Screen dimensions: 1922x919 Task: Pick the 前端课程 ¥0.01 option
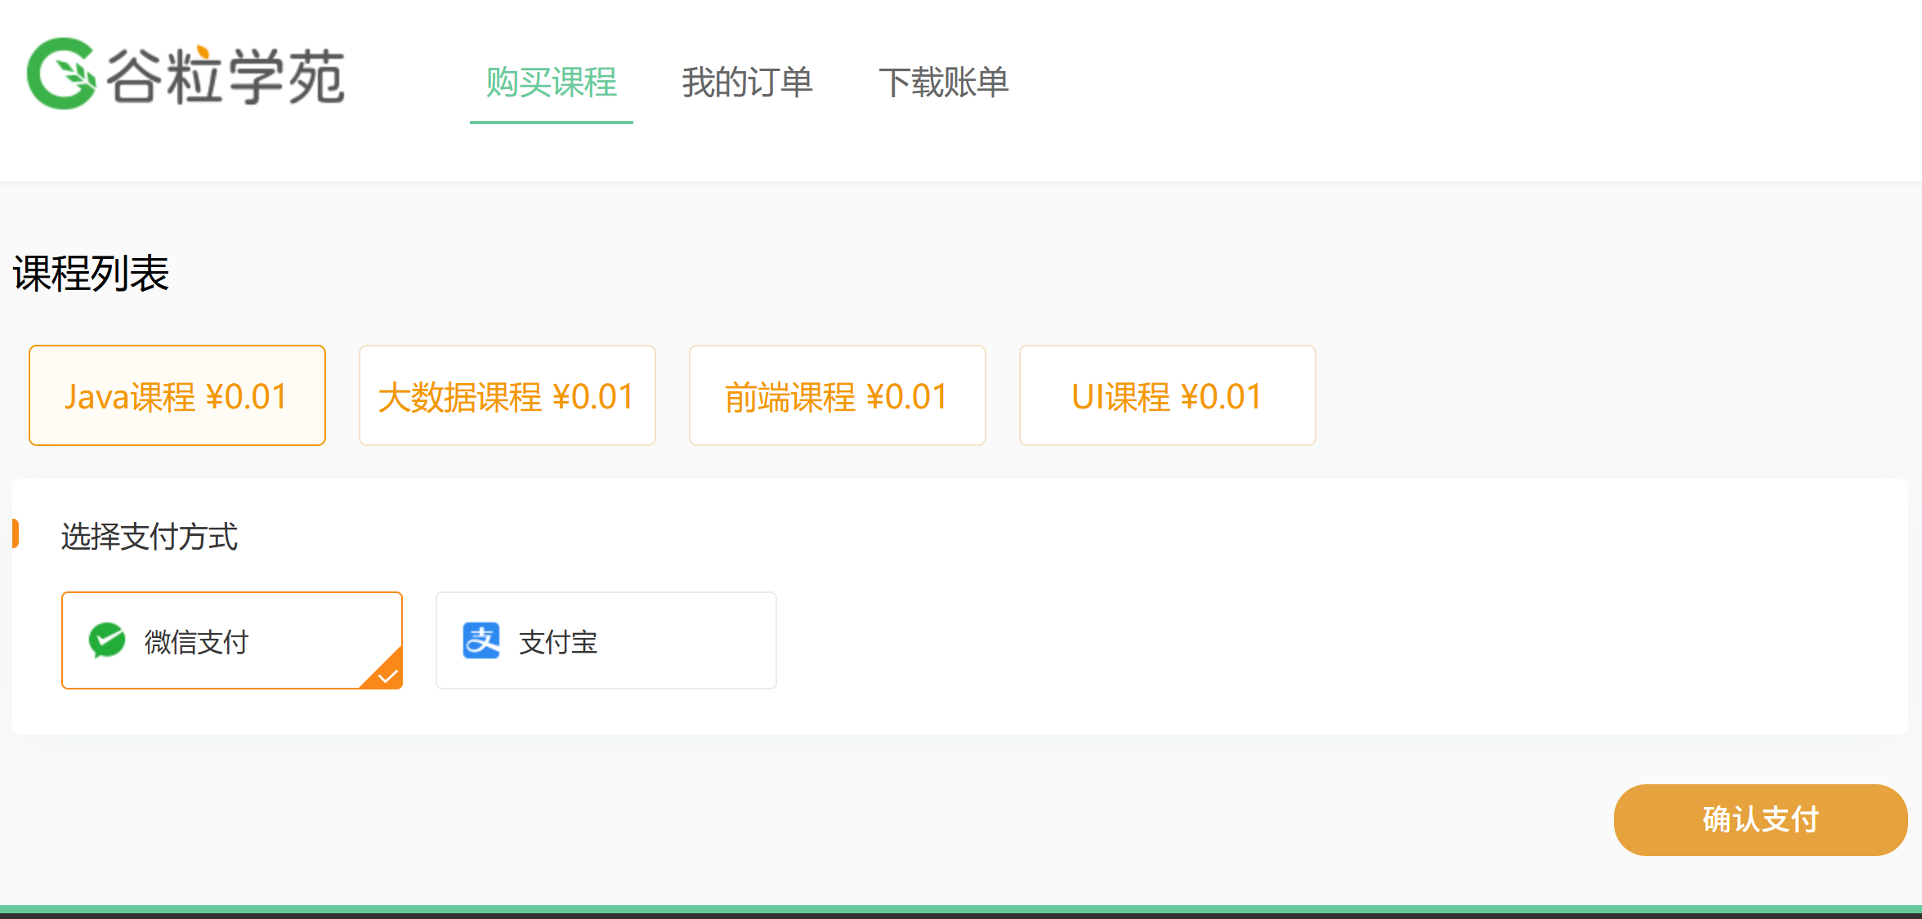point(837,396)
